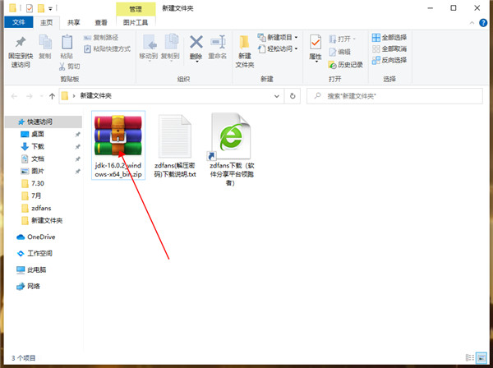Screen dimensions: 493x368
Task: Switch to details view in status bar
Action: [x=470, y=357]
